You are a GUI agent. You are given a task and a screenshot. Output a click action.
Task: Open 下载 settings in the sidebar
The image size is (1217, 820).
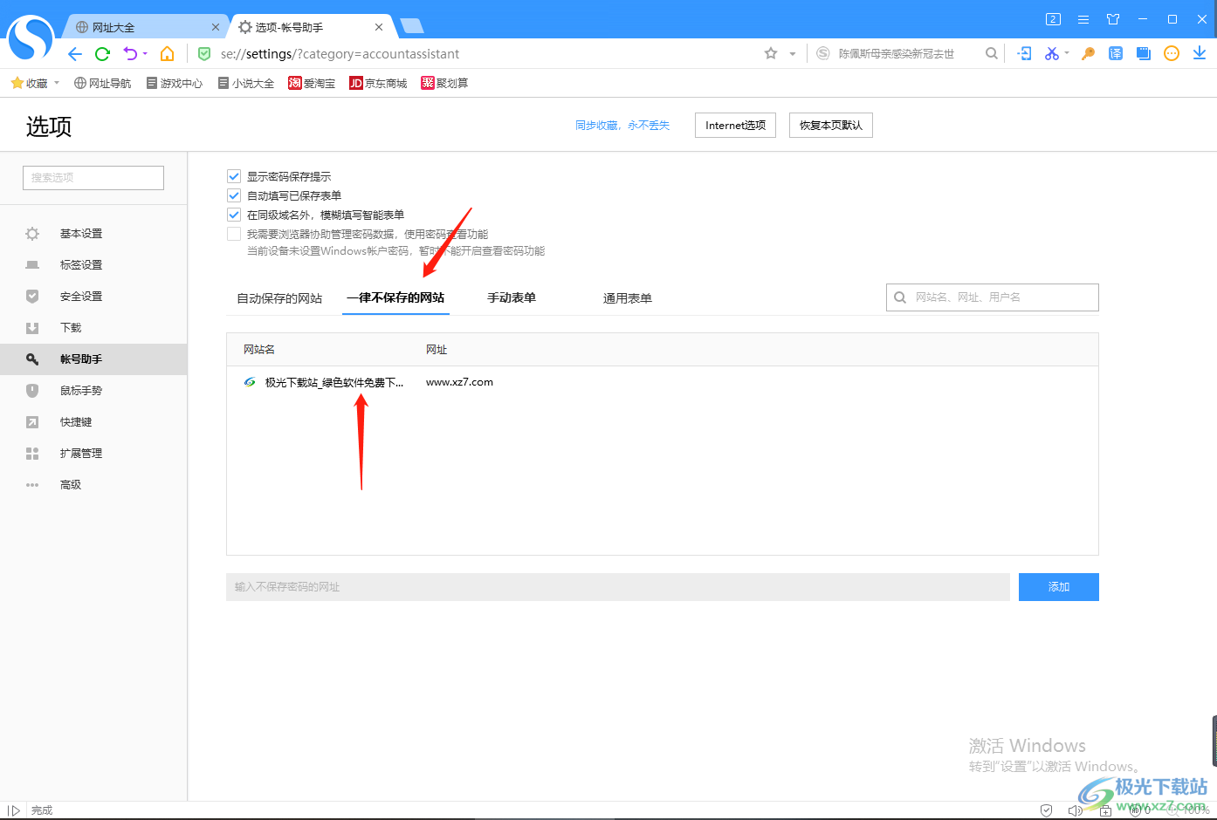coord(93,328)
